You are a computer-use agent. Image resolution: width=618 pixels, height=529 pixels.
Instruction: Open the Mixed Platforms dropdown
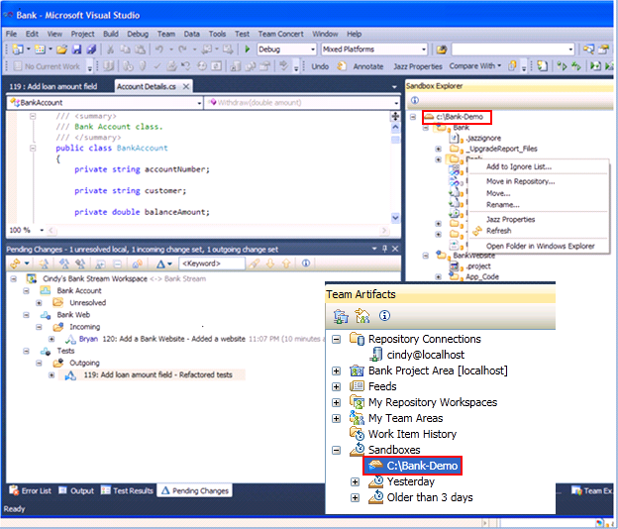[x=424, y=50]
